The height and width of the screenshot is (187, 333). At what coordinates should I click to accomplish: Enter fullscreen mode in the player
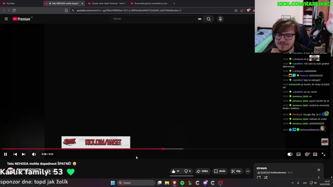click(323, 154)
